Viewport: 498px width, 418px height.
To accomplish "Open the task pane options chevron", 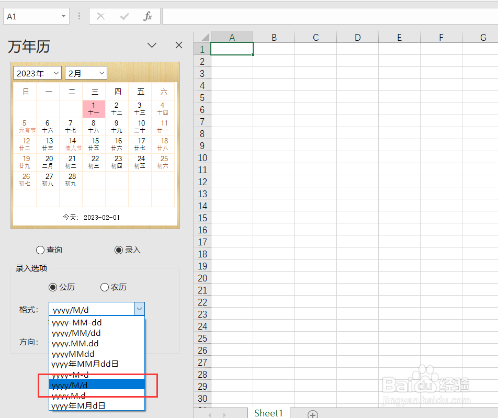I will [152, 45].
